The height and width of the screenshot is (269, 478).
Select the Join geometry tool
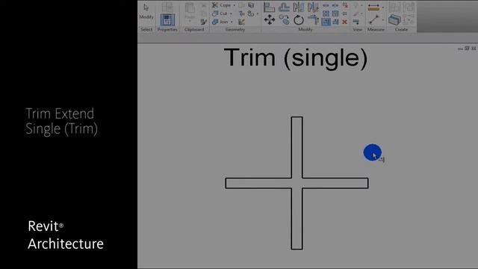220,22
